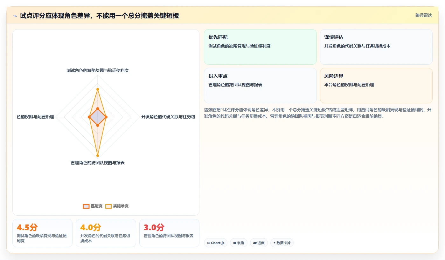Open the 投入重点 card

(260, 86)
